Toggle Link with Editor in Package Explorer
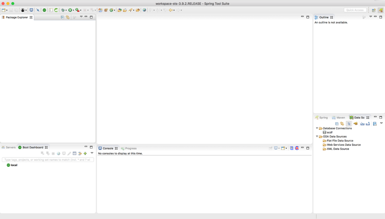385x219 pixels. pos(68,17)
